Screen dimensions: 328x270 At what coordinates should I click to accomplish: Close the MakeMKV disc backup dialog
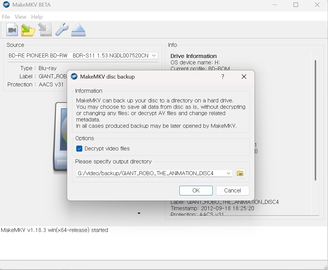244,77
